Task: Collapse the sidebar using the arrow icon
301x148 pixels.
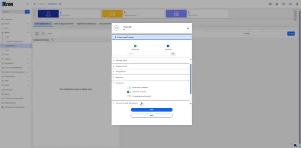Action: 27,4
